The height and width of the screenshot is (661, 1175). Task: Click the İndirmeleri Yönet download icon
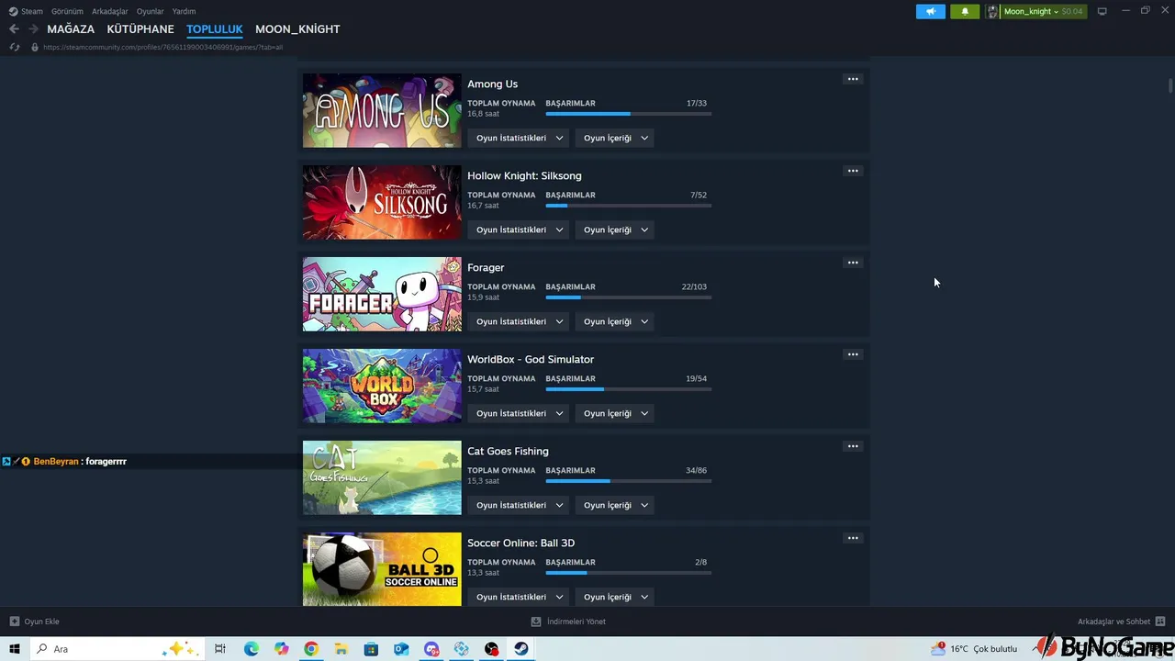pyautogui.click(x=536, y=622)
